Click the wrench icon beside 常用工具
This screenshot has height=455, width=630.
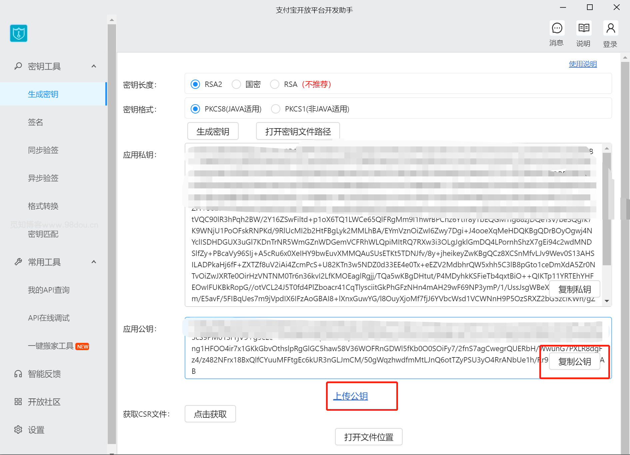[x=18, y=262]
